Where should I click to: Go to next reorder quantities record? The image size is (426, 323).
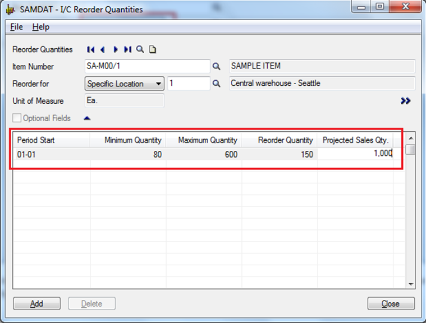[116, 49]
